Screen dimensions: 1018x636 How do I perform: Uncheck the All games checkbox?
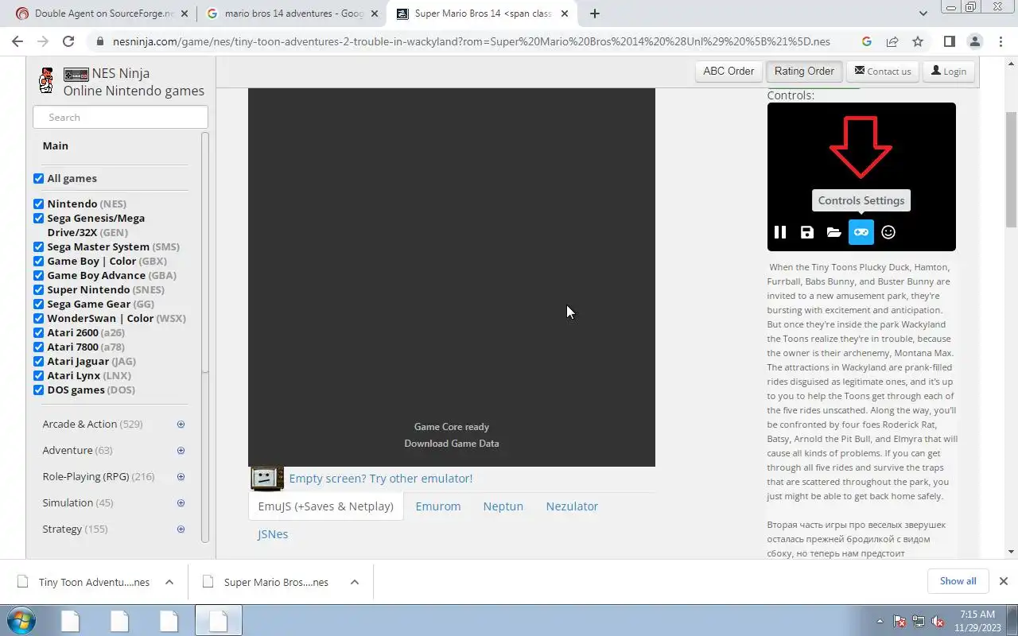pyautogui.click(x=38, y=179)
